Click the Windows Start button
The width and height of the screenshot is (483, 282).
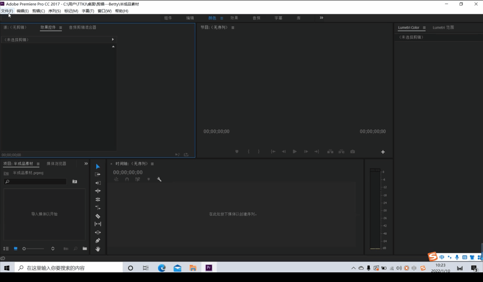pos(7,268)
